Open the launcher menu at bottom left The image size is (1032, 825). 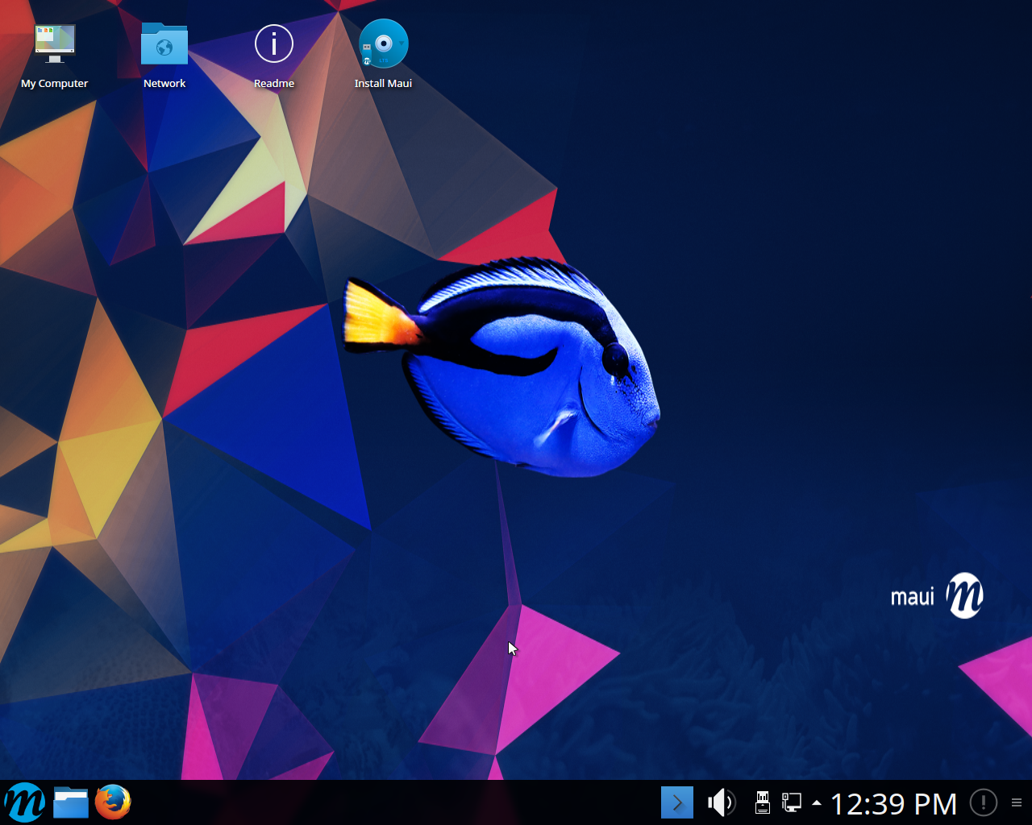[x=24, y=802]
